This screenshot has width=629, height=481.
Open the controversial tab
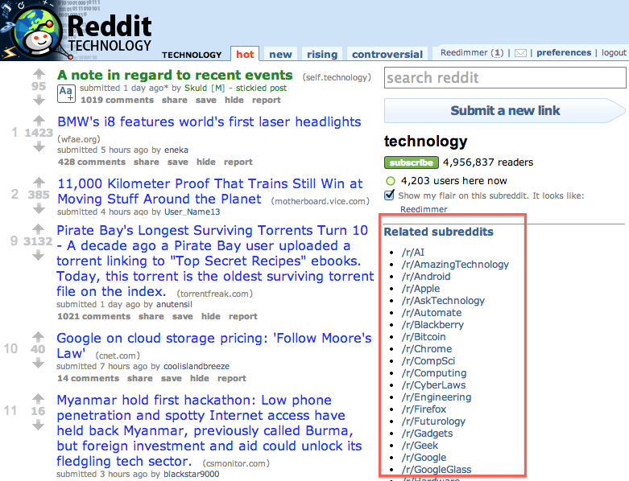coord(387,54)
